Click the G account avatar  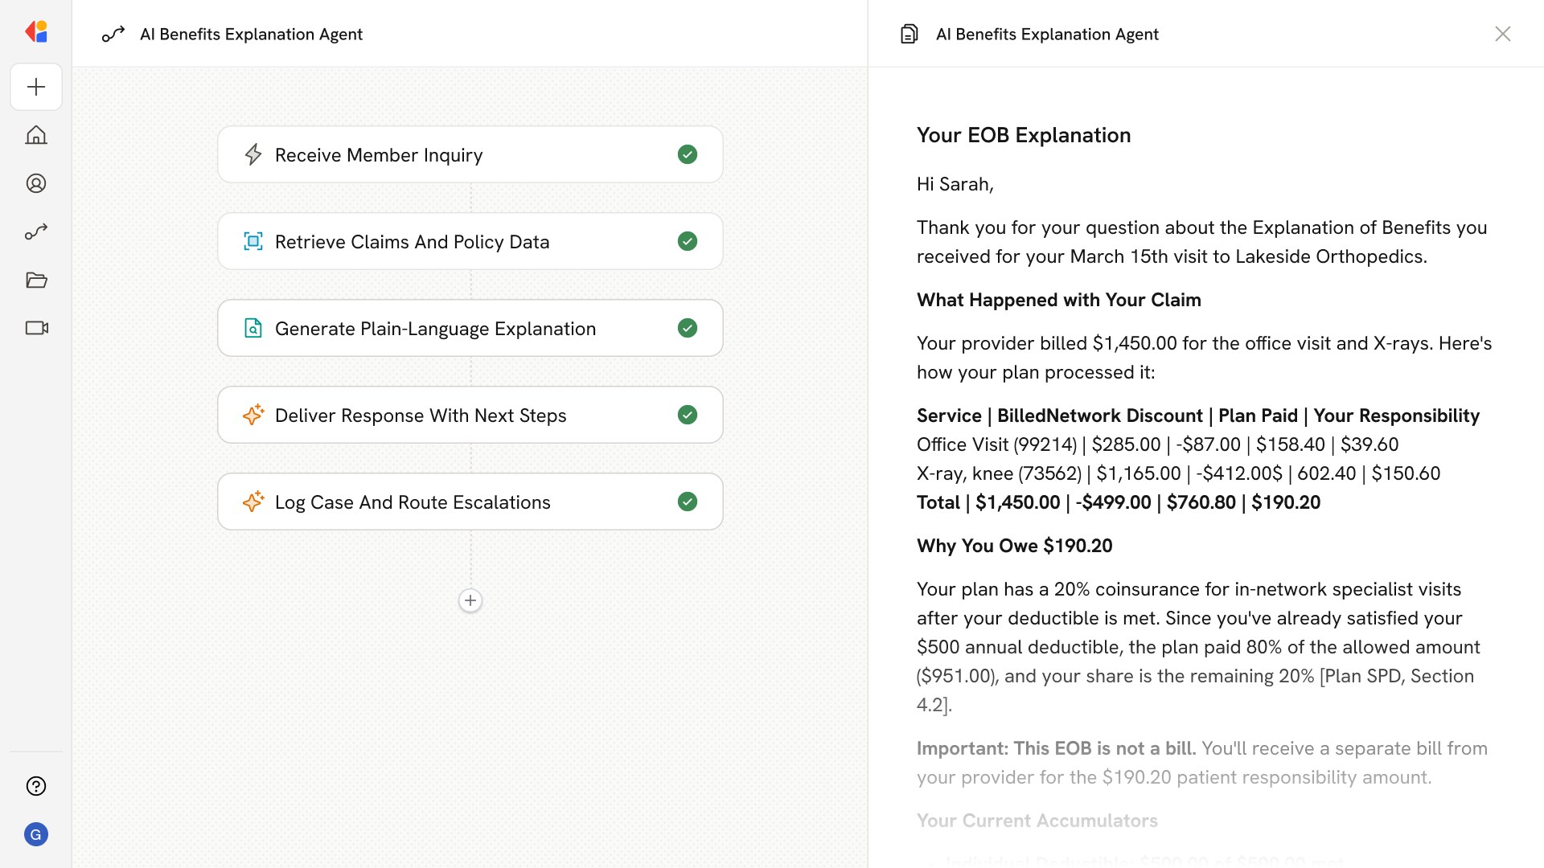click(x=36, y=834)
